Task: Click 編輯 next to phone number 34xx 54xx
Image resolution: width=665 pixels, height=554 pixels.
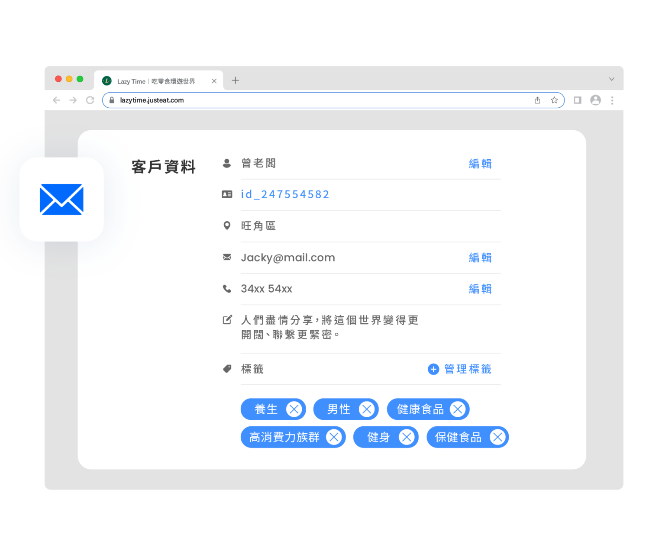Action: coord(480,289)
